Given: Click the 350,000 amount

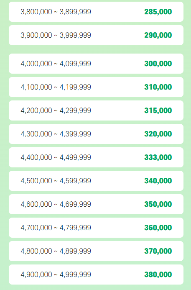Looking at the screenshot, I should tap(158, 204).
